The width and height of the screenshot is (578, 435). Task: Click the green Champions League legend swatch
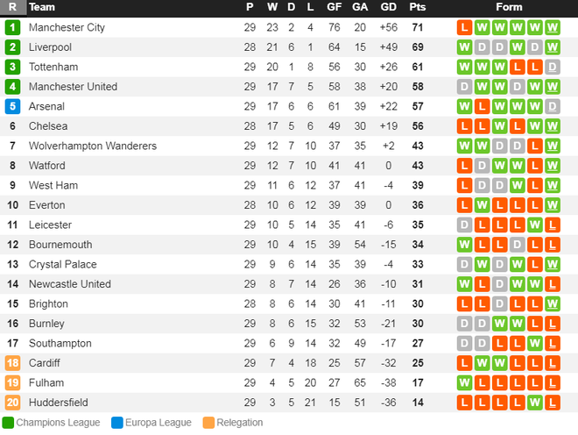click(8, 423)
